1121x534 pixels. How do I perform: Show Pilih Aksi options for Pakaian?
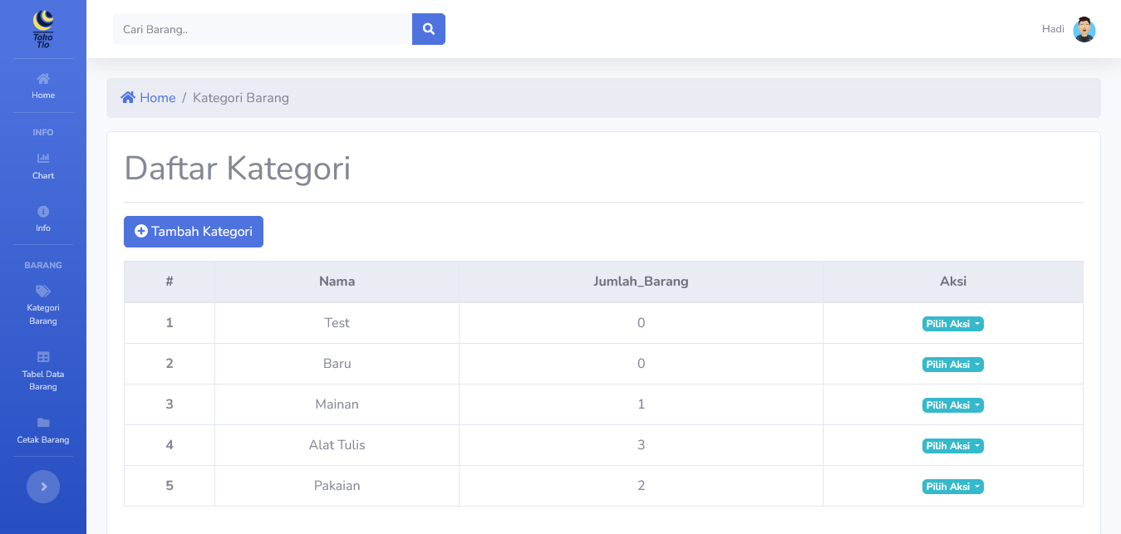(x=952, y=487)
